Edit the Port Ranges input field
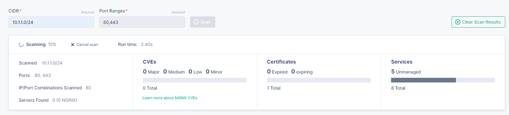The height and width of the screenshot is (115, 509). pyautogui.click(x=142, y=22)
